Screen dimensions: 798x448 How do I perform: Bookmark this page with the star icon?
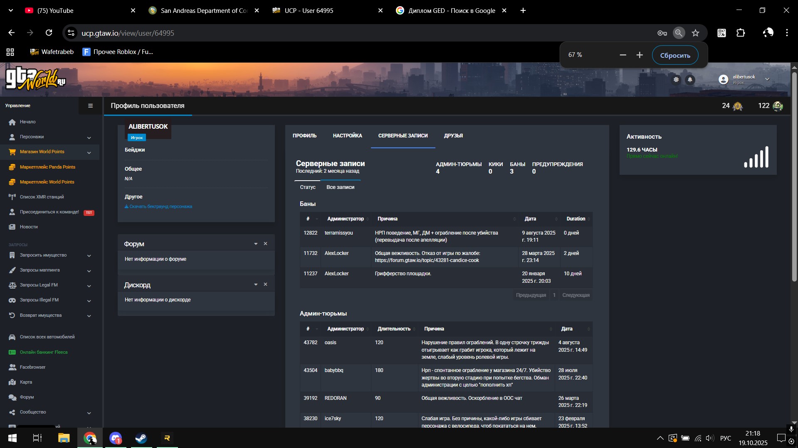click(x=695, y=33)
